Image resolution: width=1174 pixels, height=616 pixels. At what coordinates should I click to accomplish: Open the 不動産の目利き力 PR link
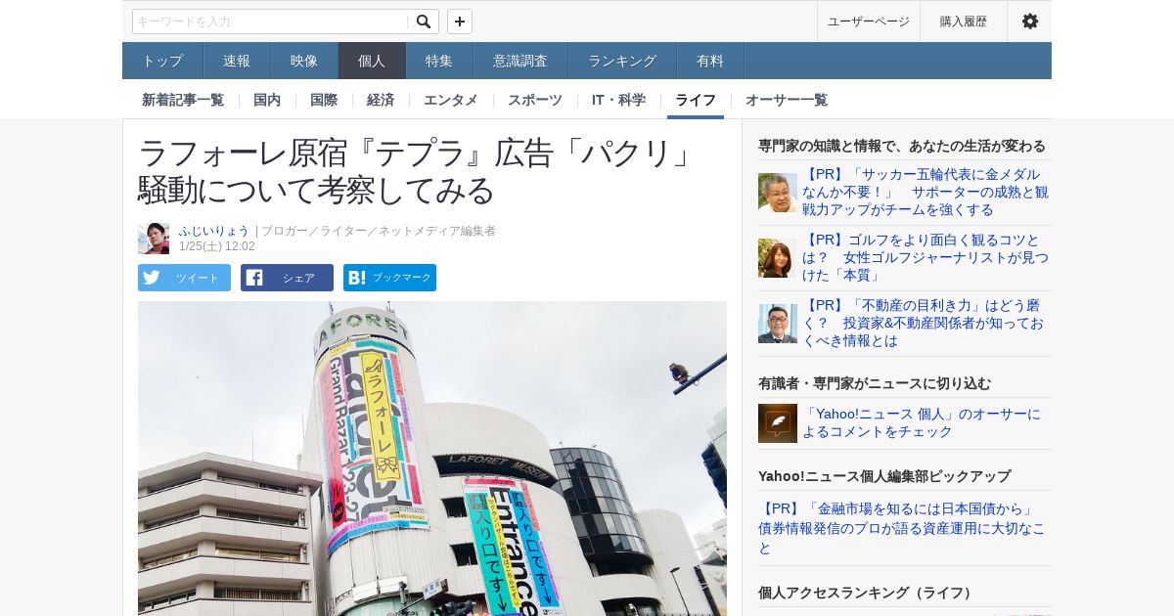coord(926,324)
